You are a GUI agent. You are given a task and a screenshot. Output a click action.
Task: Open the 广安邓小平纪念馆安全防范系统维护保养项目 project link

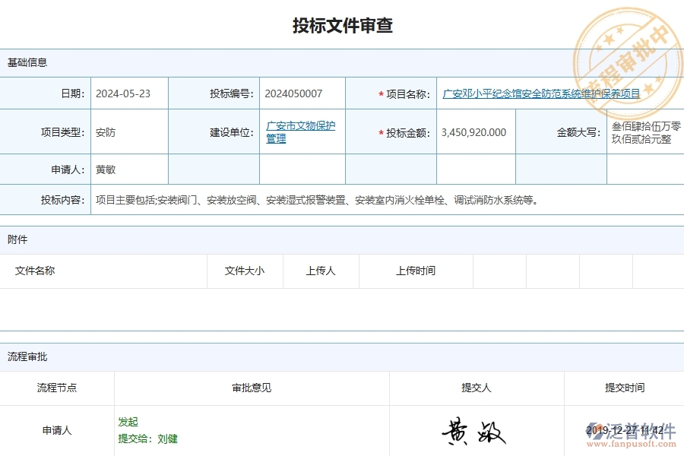point(542,93)
